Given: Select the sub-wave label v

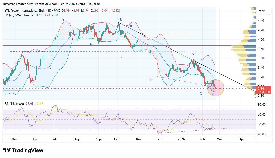Looking at the screenshot, I should [213, 94].
